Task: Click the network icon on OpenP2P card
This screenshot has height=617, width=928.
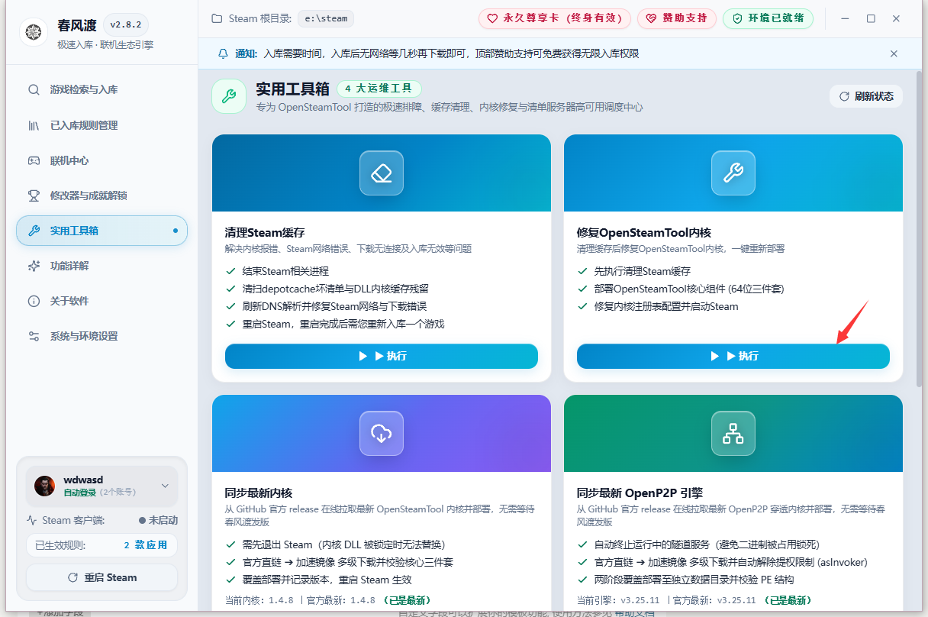Action: [733, 434]
